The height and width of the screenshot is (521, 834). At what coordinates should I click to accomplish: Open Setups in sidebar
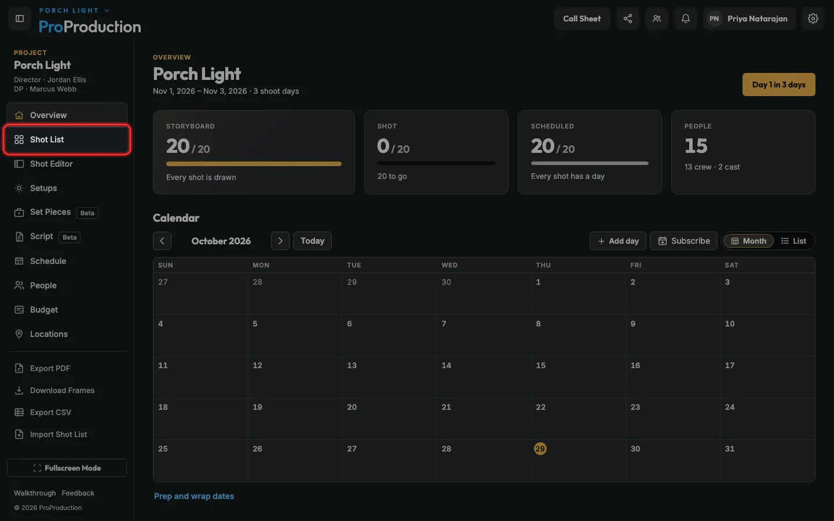point(67,188)
